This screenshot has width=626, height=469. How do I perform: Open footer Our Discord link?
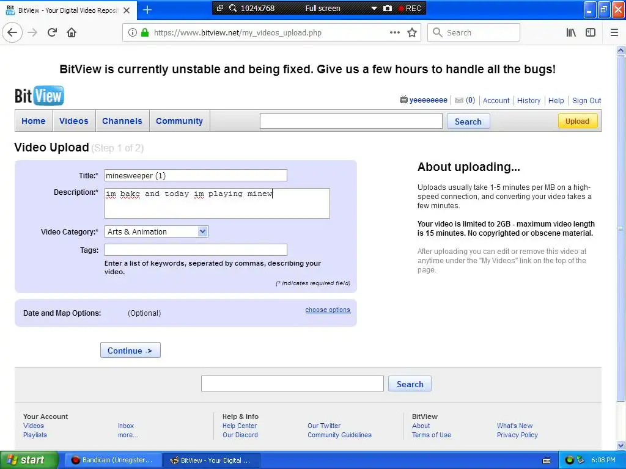(240, 435)
